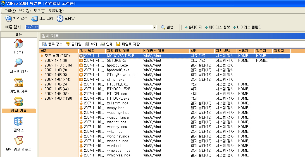Open the 파일(F) menu

10,11
